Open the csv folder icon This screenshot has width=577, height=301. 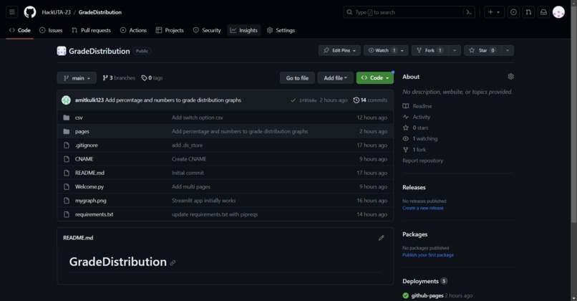(67, 118)
